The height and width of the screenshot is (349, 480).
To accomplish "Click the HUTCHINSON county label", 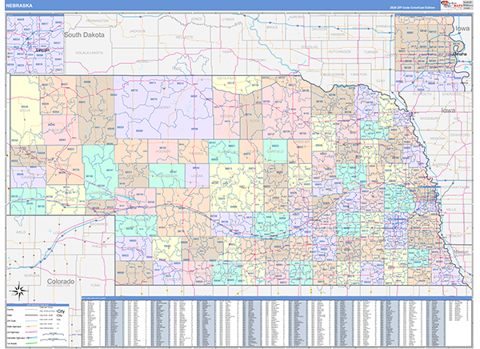I will coord(339,52).
